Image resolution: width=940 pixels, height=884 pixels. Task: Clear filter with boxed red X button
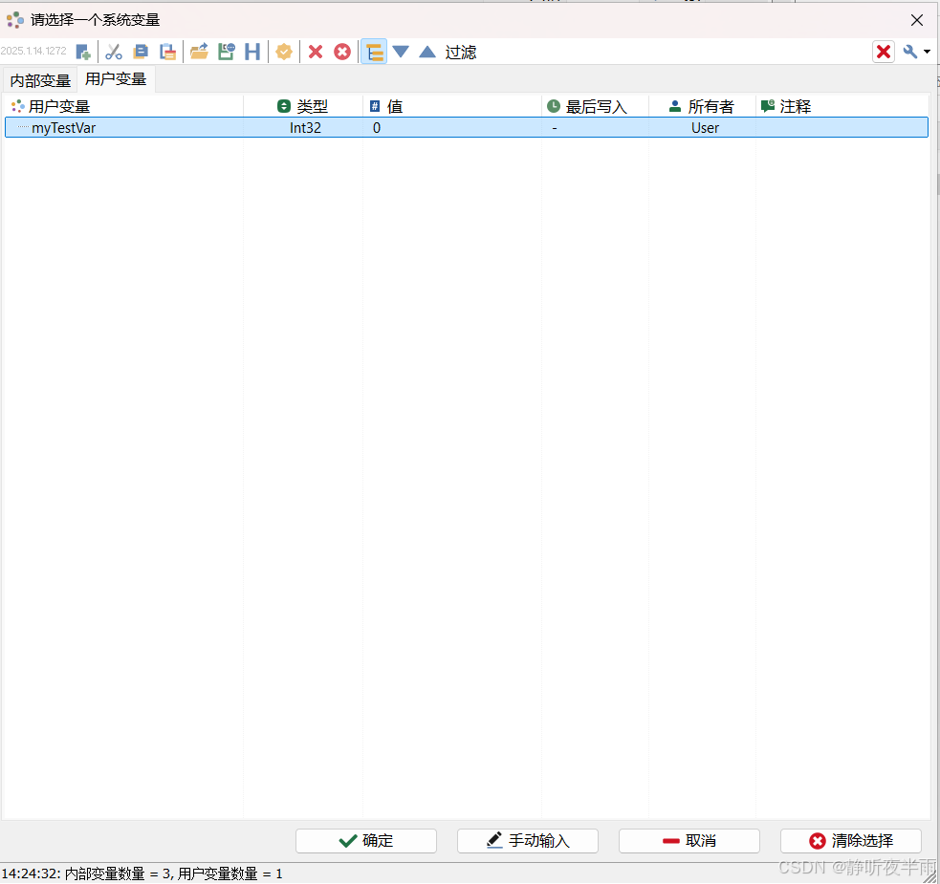(883, 53)
